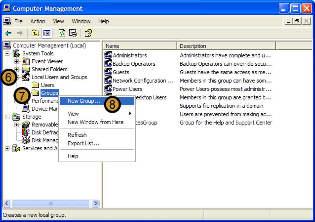
Task: Open the Window menu
Action: pyautogui.click(x=81, y=21)
